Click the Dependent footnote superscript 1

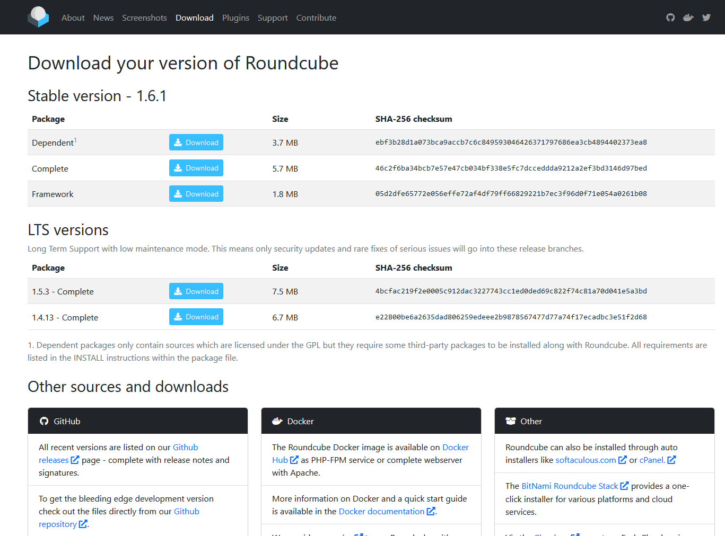pyautogui.click(x=75, y=140)
